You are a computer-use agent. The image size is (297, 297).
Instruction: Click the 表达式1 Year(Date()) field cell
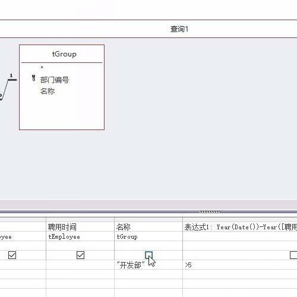240,227
